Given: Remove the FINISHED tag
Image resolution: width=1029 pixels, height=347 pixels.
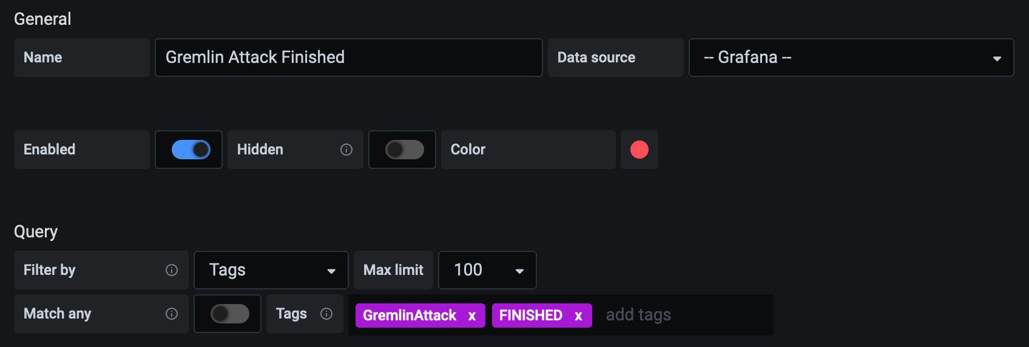Looking at the screenshot, I should (x=579, y=316).
